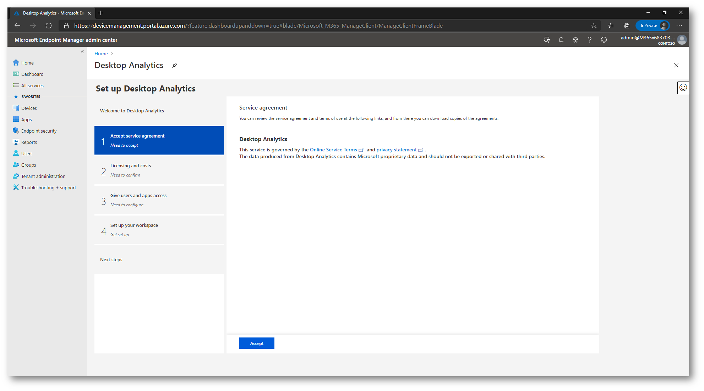The image size is (704, 391).
Task: Click the Accept button
Action: 257,343
